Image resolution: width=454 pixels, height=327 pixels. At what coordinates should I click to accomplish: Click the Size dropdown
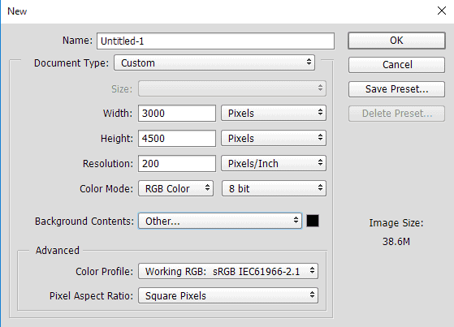tap(232, 88)
